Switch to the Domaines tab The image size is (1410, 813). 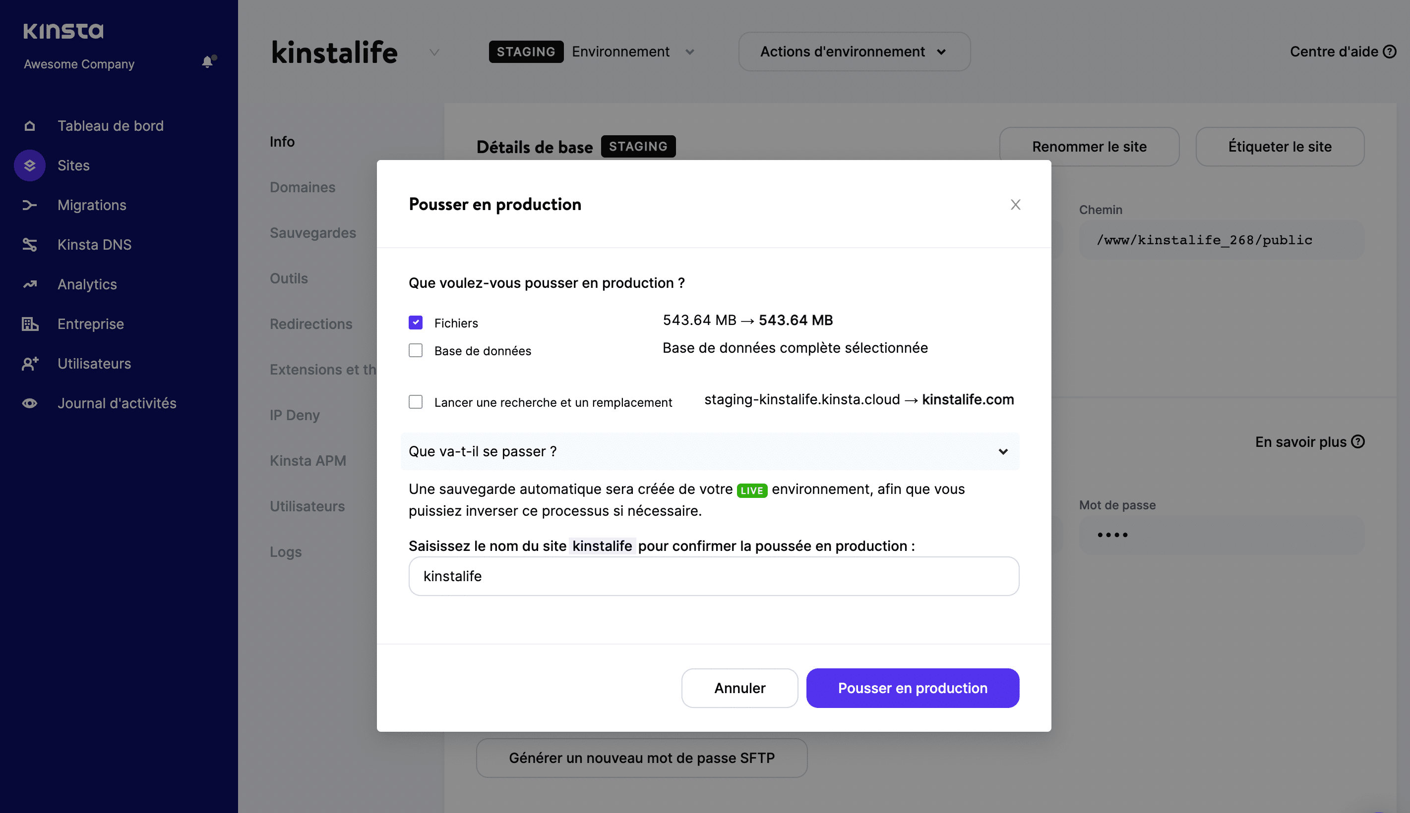[303, 187]
